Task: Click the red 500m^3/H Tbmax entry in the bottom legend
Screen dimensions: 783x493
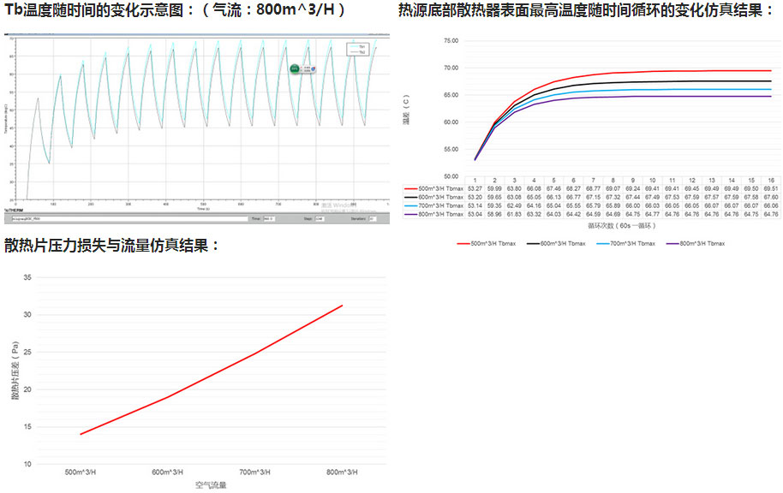Action: coord(487,244)
